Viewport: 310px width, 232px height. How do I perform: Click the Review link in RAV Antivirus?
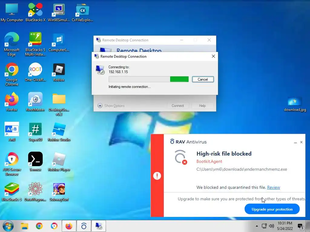click(273, 187)
